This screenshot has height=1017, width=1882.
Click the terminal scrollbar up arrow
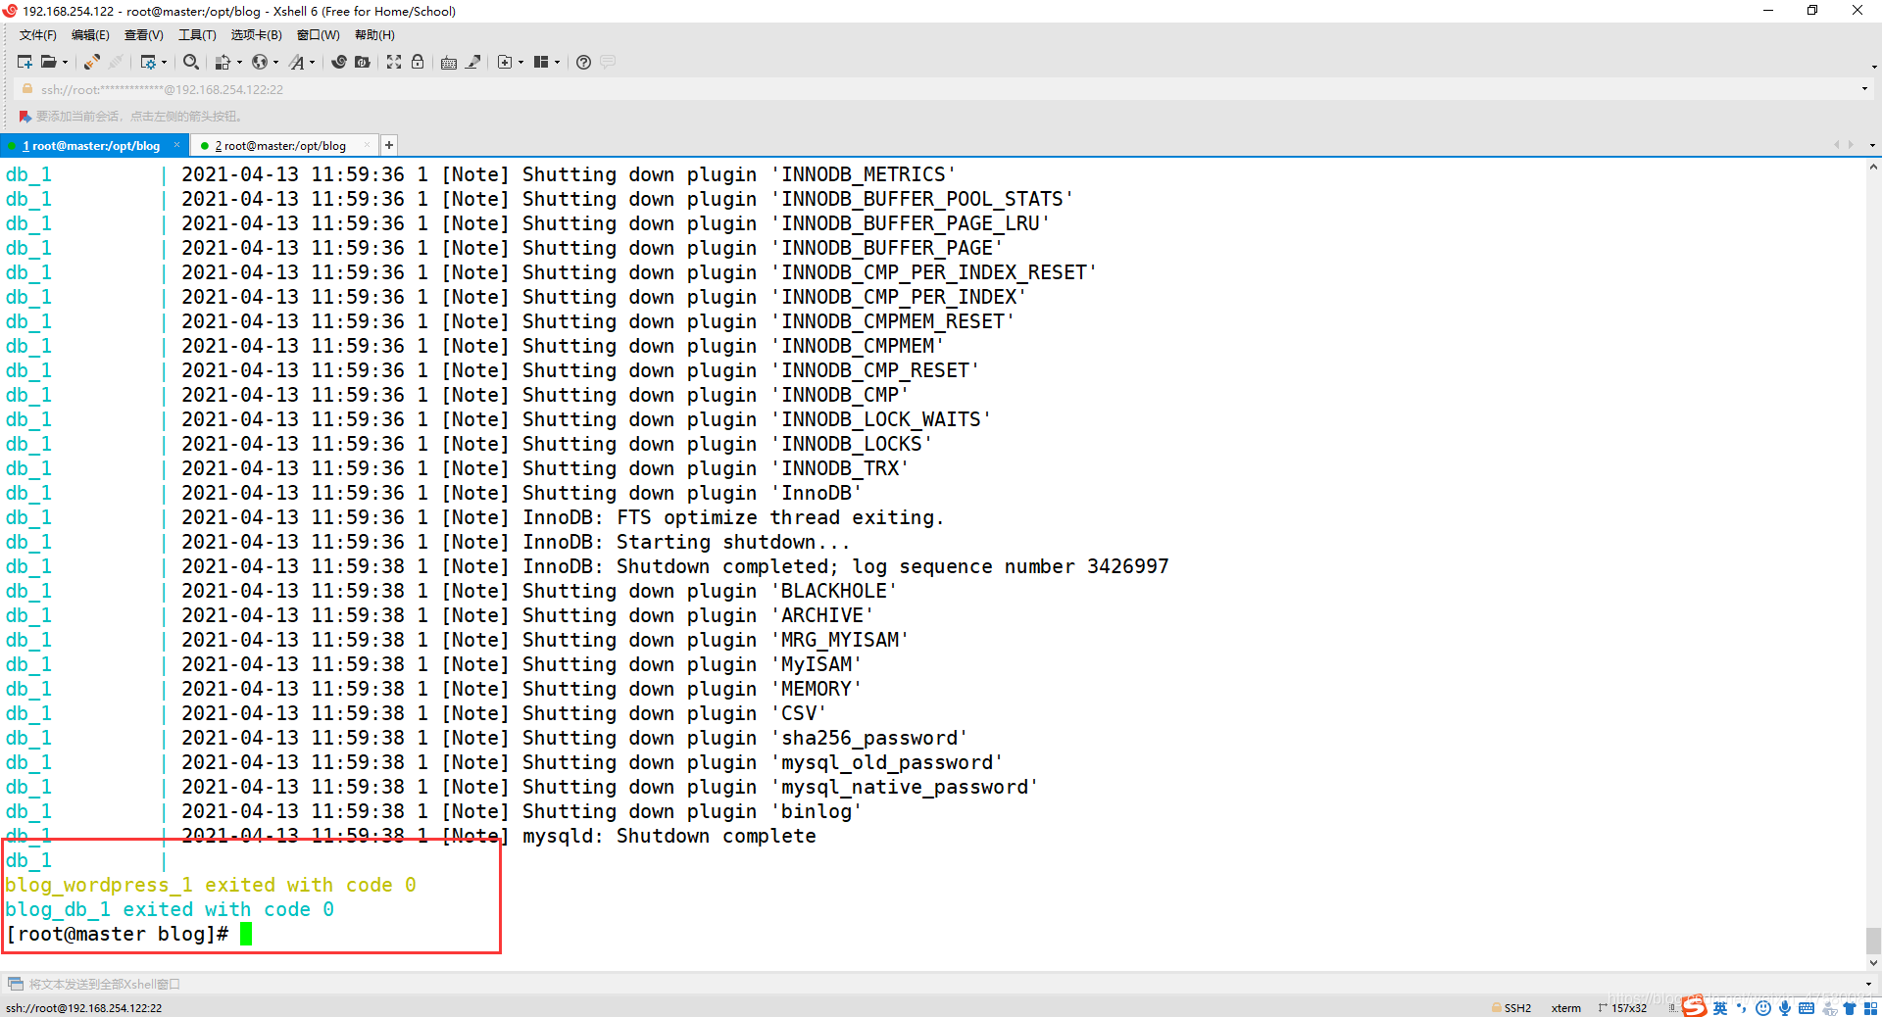point(1873,168)
